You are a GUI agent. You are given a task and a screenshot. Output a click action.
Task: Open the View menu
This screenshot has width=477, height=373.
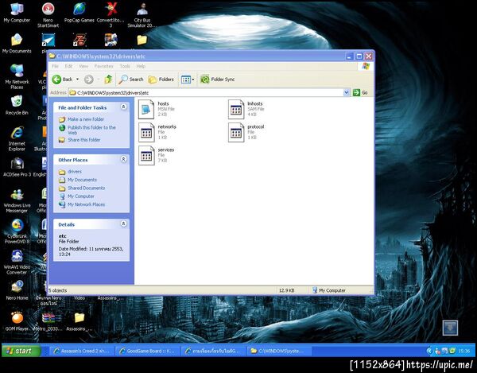point(83,66)
